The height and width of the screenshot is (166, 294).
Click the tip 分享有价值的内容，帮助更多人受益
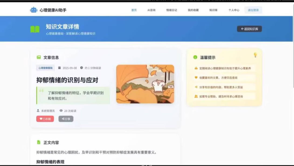(x=221, y=87)
